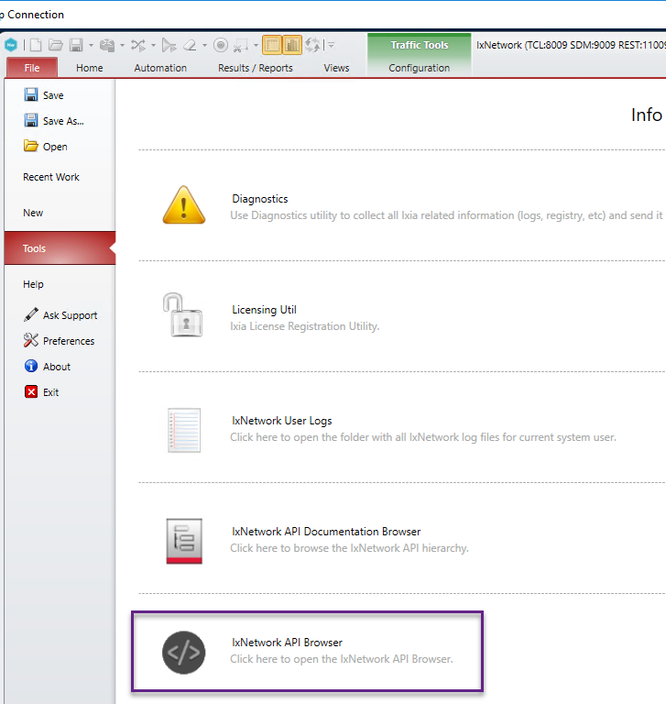Open Preferences from the File menu
666x704 pixels.
[60, 341]
